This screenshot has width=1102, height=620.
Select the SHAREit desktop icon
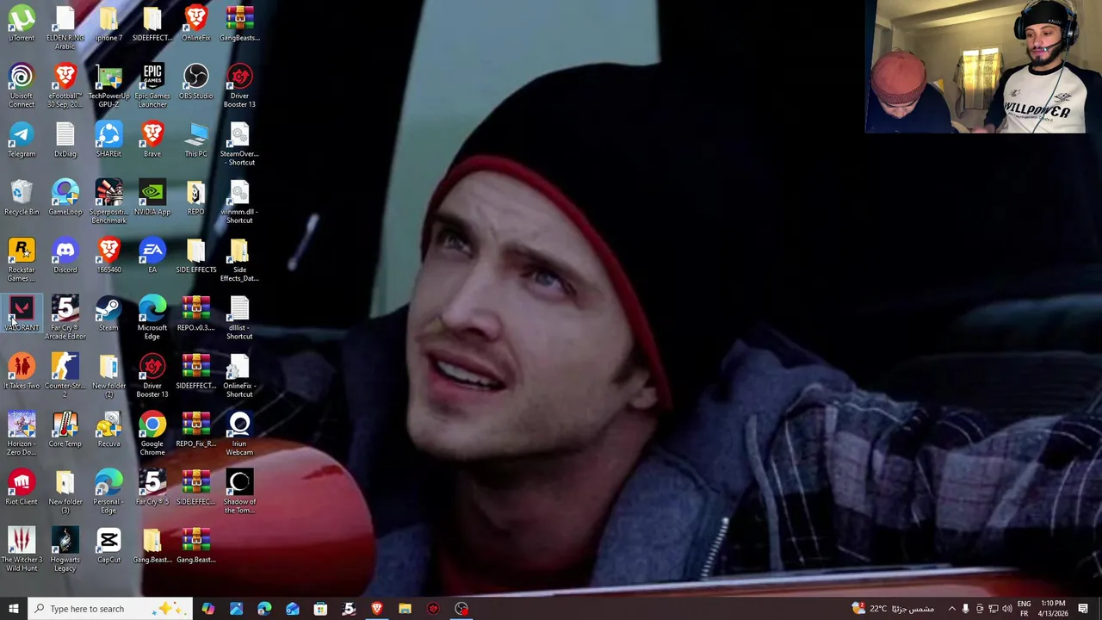(x=108, y=139)
